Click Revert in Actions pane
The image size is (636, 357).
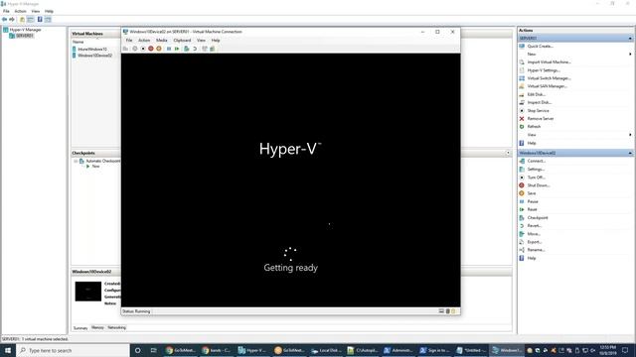[535, 226]
